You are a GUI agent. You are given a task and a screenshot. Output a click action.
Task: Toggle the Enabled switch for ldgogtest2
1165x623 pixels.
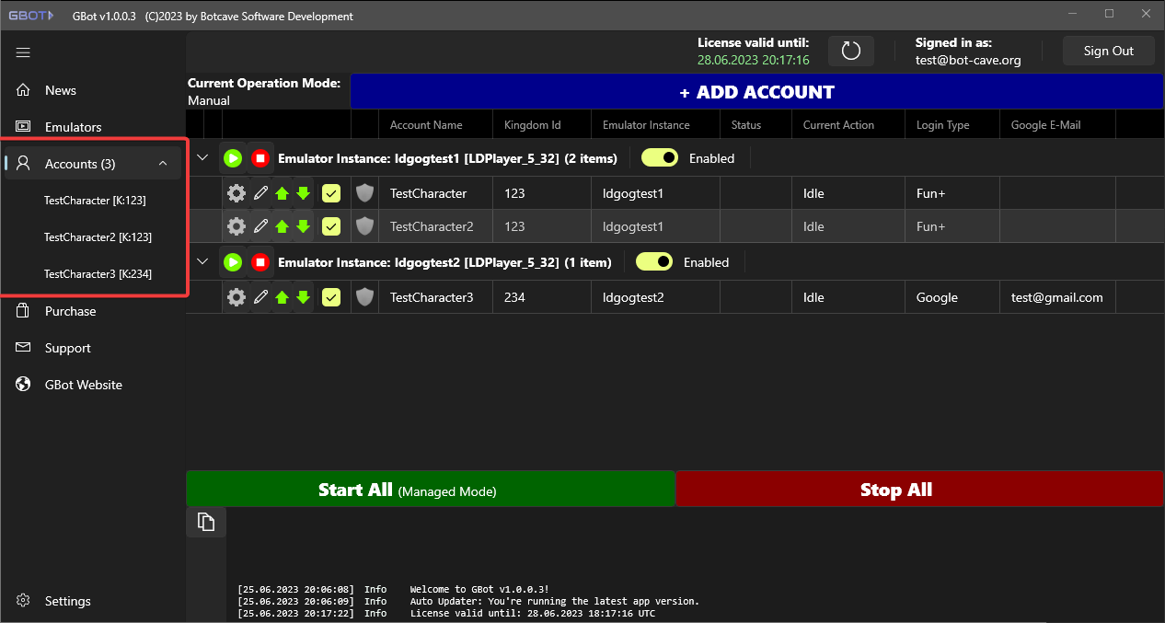[654, 261]
